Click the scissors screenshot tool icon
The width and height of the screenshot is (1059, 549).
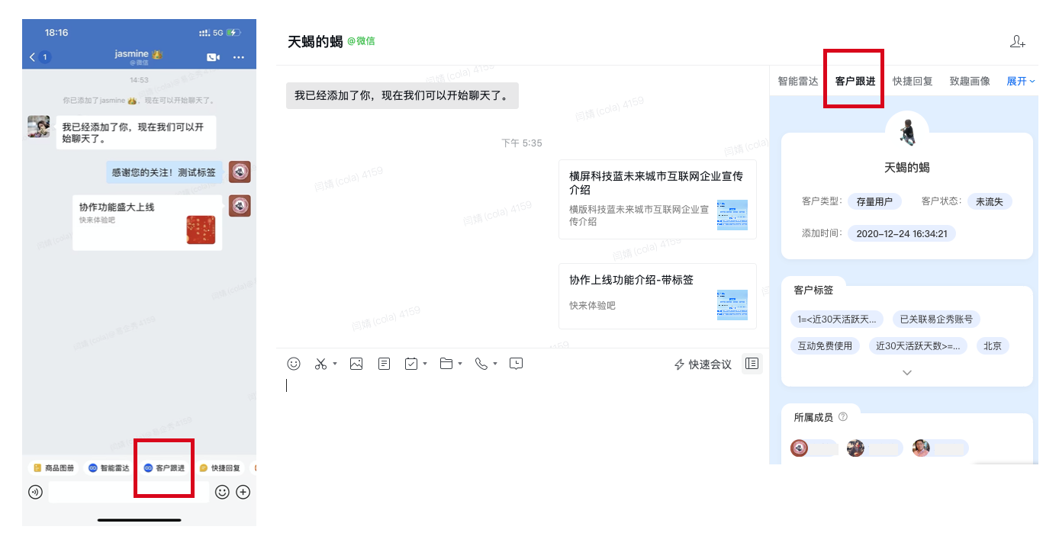[x=320, y=364]
